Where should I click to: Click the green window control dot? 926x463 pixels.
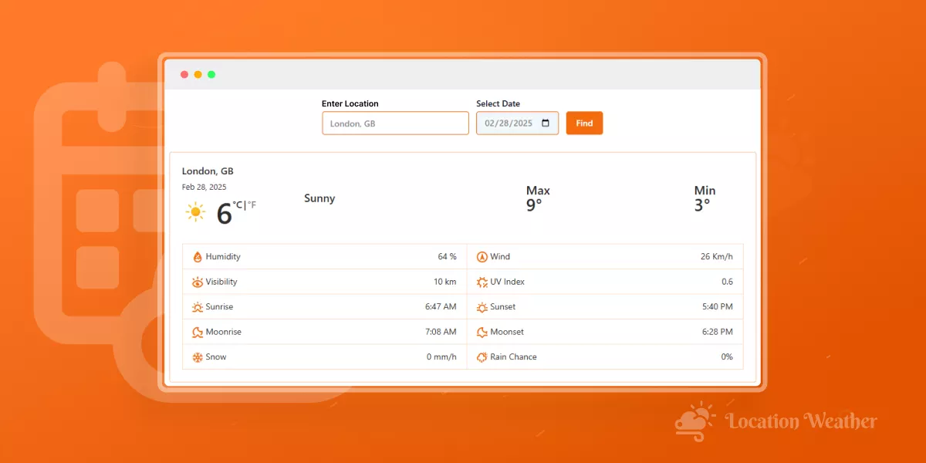tap(211, 74)
